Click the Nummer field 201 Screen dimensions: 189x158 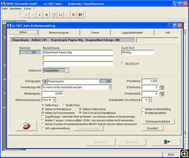click(30, 53)
